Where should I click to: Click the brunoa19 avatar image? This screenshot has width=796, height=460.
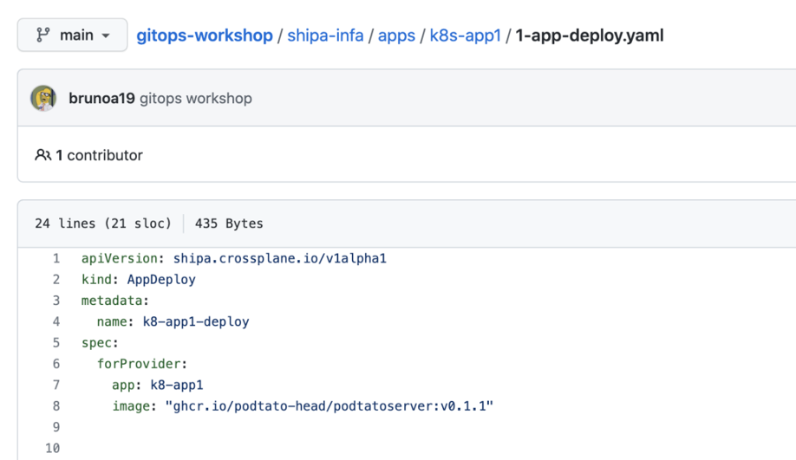click(x=43, y=98)
